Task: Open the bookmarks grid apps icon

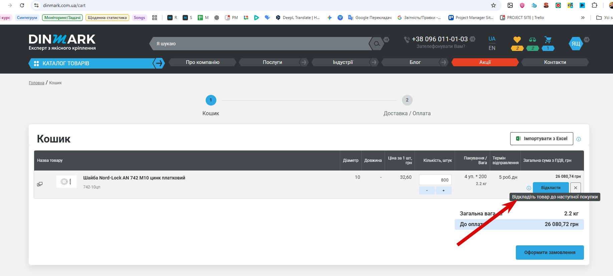Action: (155, 18)
